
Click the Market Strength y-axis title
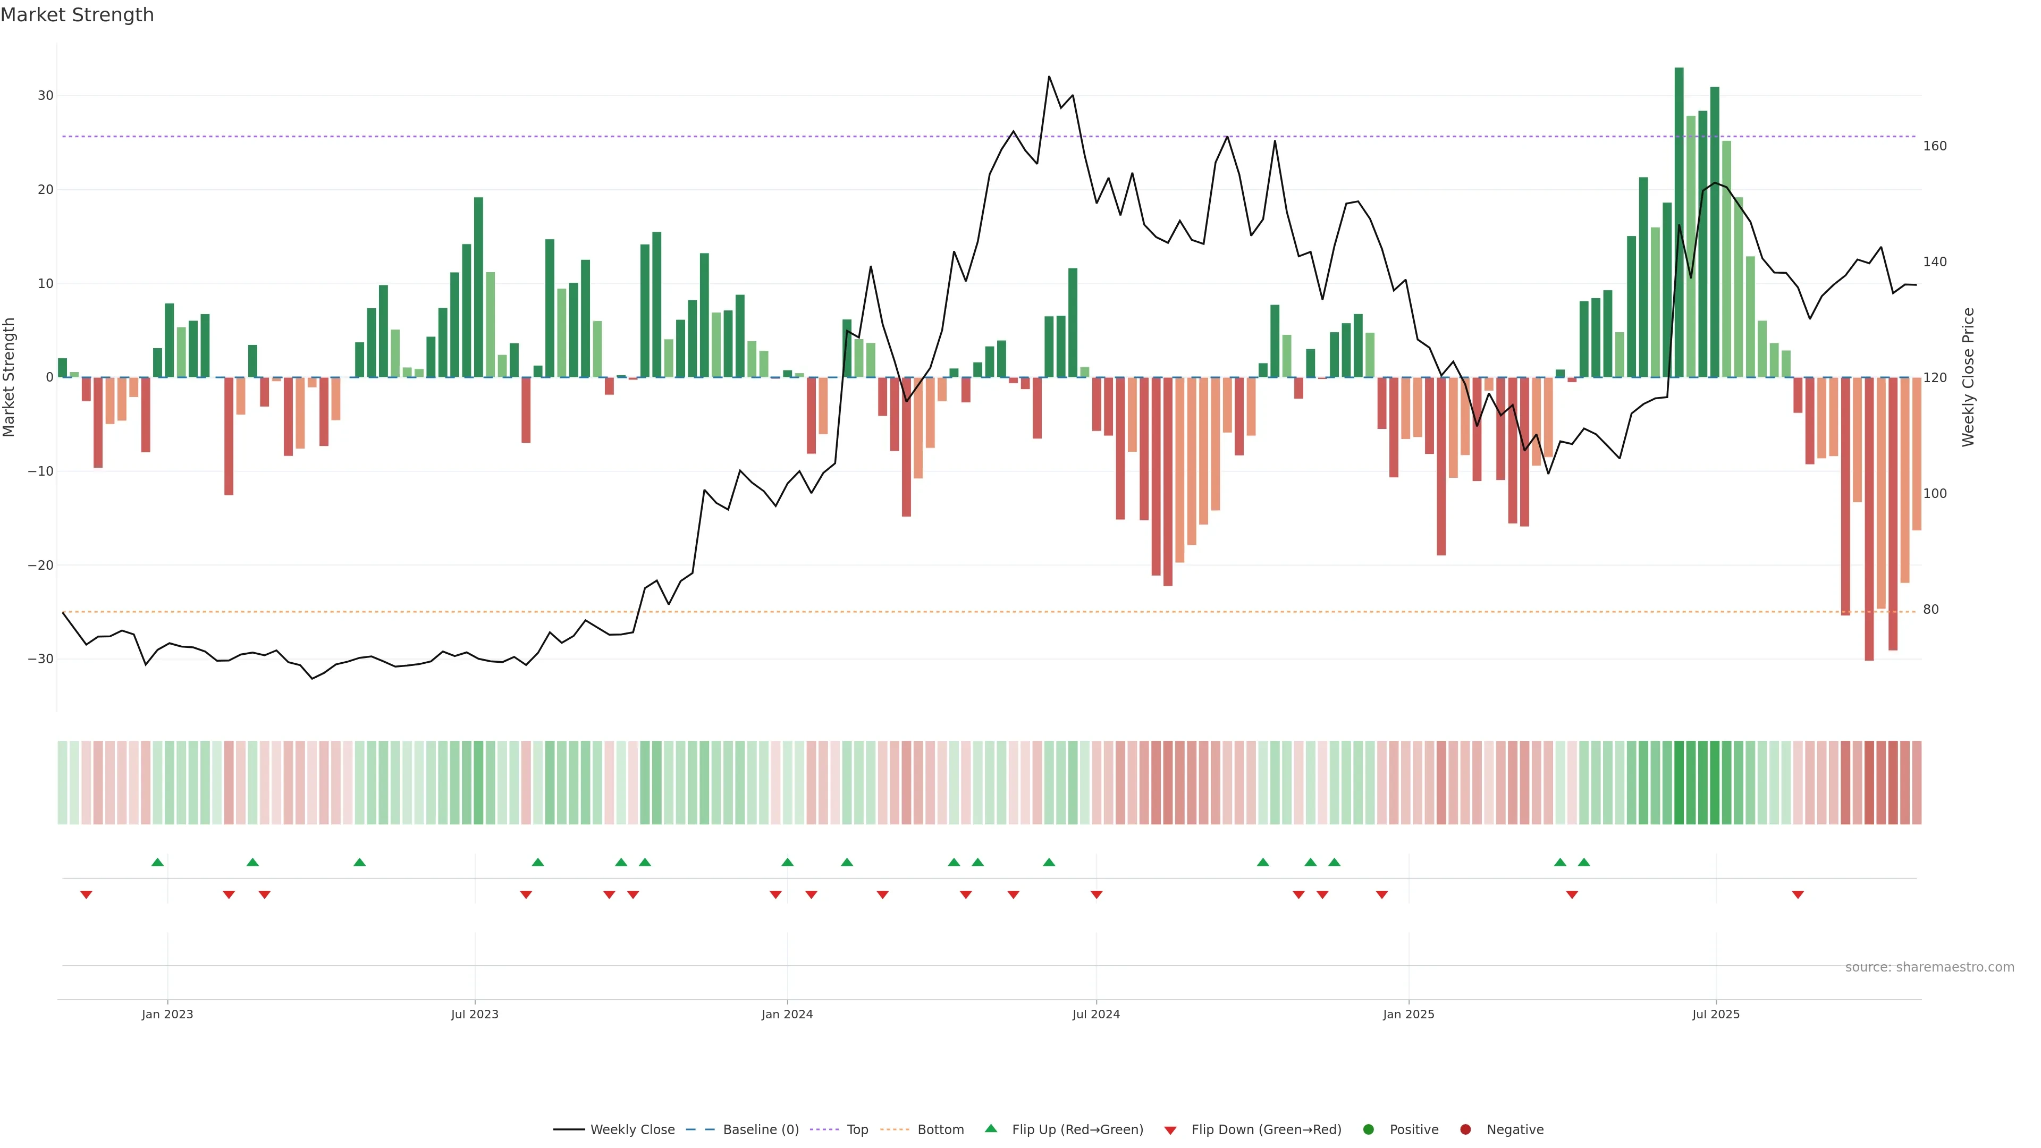point(10,377)
